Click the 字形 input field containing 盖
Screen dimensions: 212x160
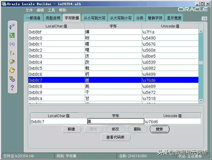[x=116, y=121]
